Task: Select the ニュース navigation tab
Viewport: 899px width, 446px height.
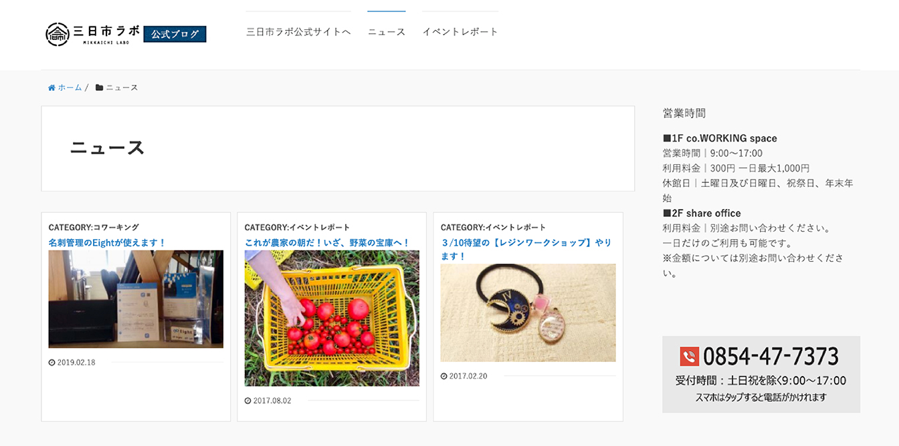Action: pyautogui.click(x=387, y=31)
